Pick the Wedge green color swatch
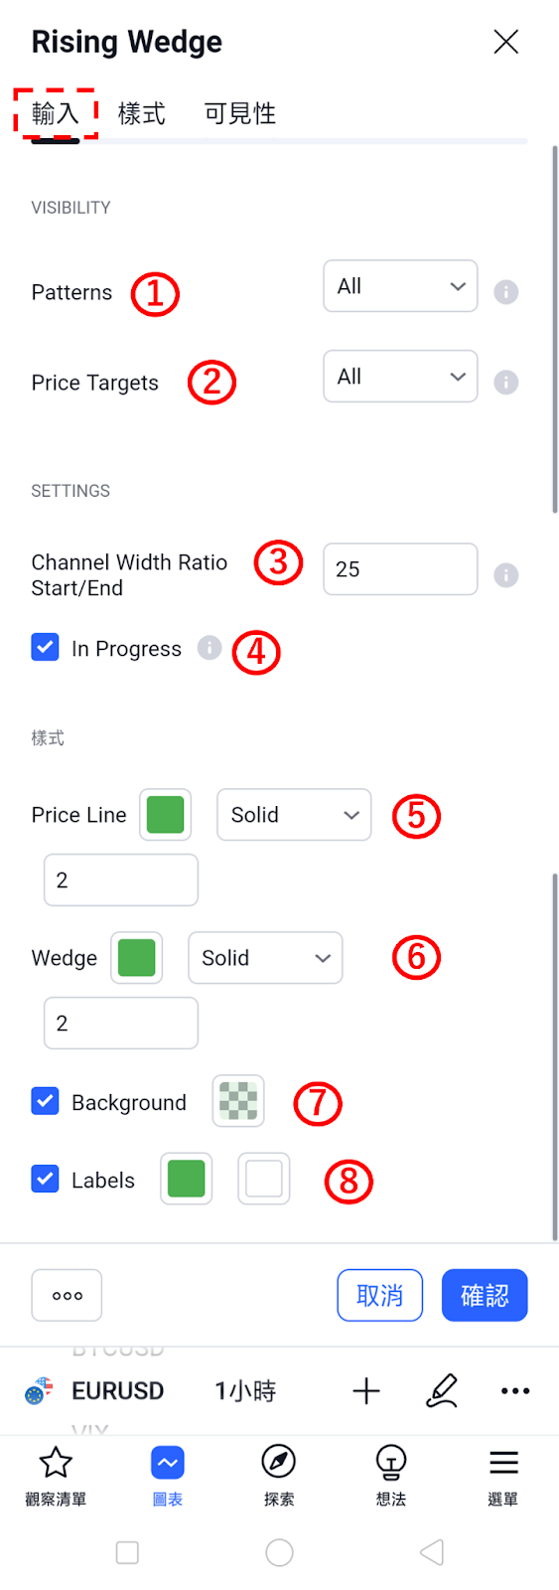The height and width of the screenshot is (1590, 559). point(136,958)
